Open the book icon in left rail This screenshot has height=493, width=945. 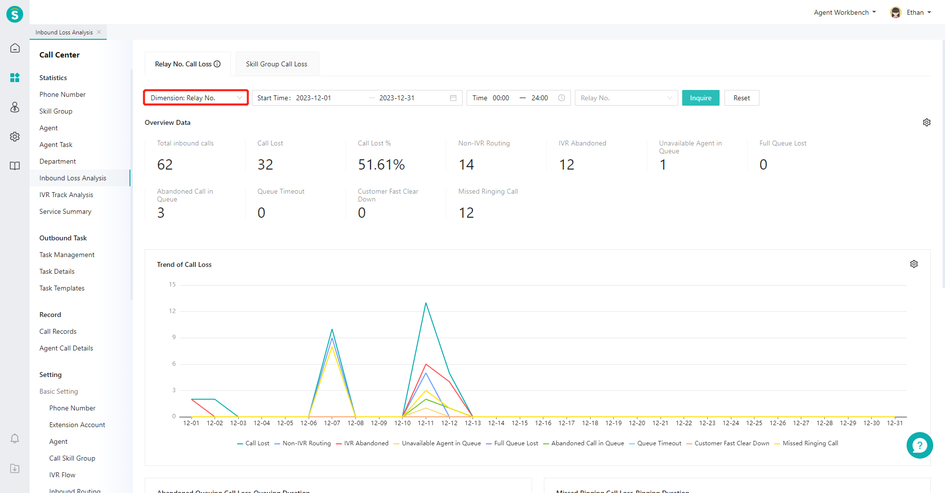(15, 166)
